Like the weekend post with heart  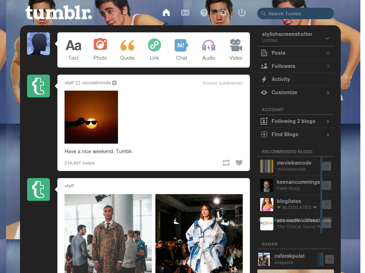(239, 162)
